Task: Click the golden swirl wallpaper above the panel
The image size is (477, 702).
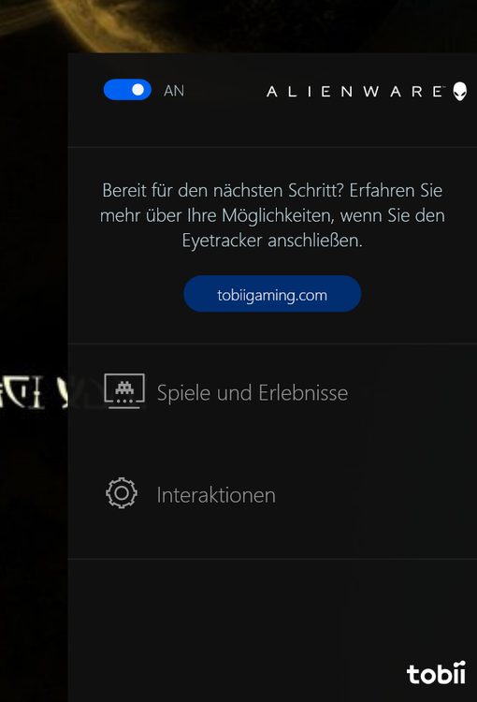Action: click(238, 26)
